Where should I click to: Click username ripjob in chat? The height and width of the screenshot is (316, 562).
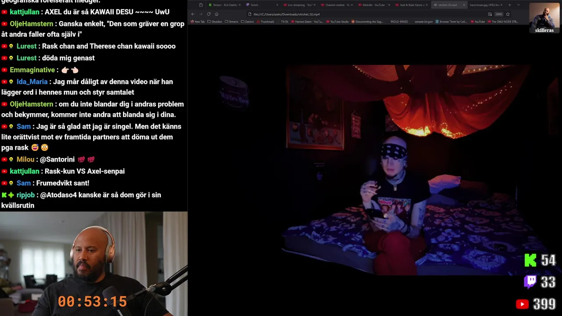[x=25, y=195]
